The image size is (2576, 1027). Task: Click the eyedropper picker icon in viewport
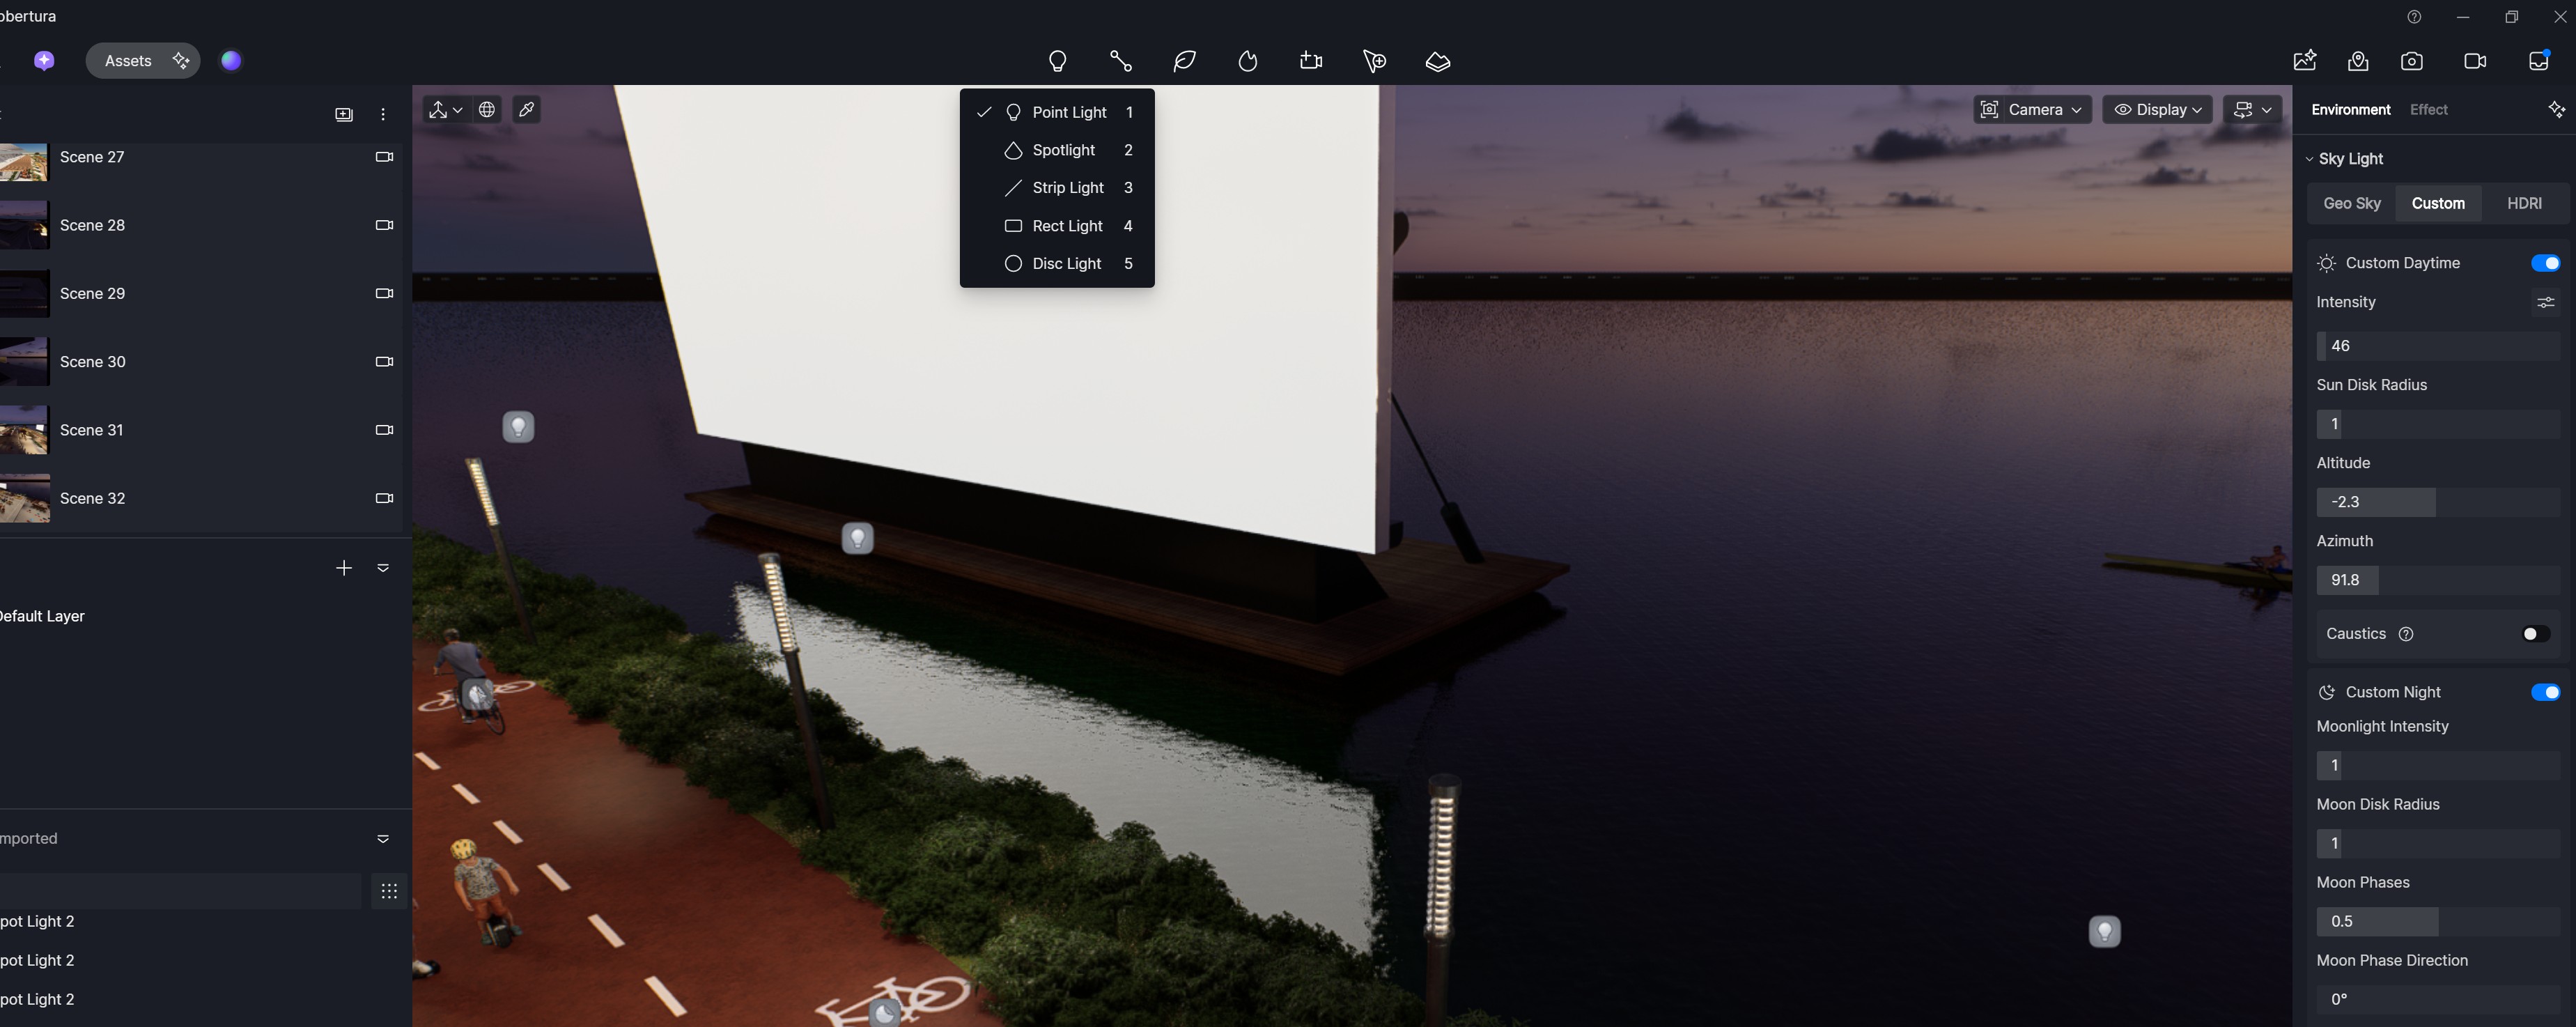tap(526, 110)
